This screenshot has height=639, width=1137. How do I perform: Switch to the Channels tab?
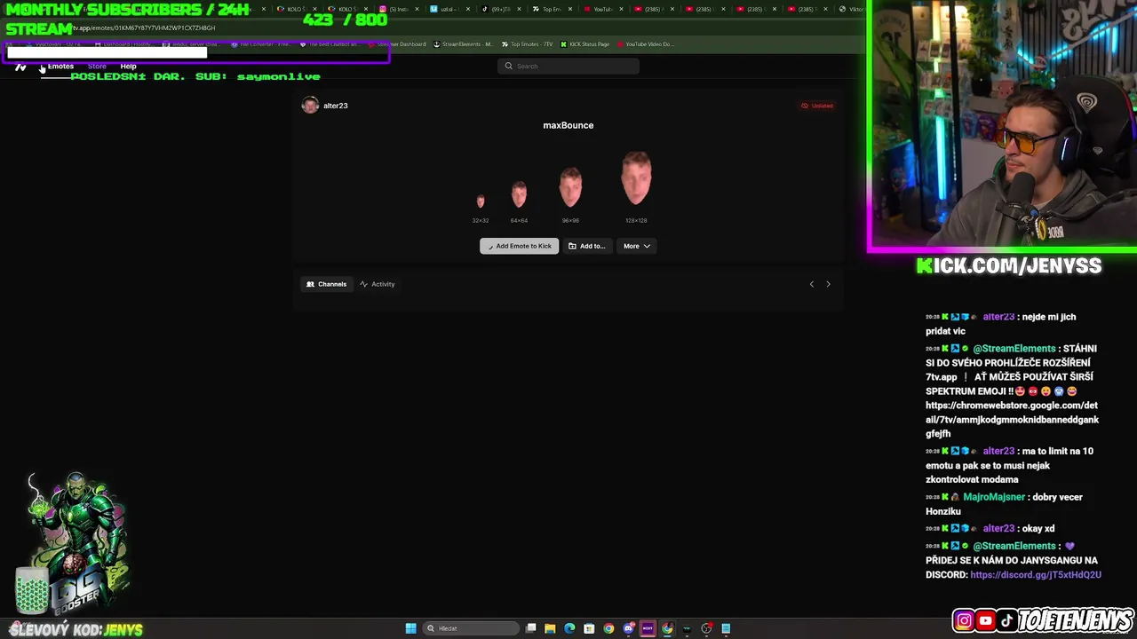327,284
